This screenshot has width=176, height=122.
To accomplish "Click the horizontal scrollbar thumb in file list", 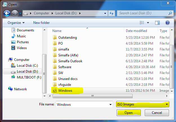I will [93, 96].
